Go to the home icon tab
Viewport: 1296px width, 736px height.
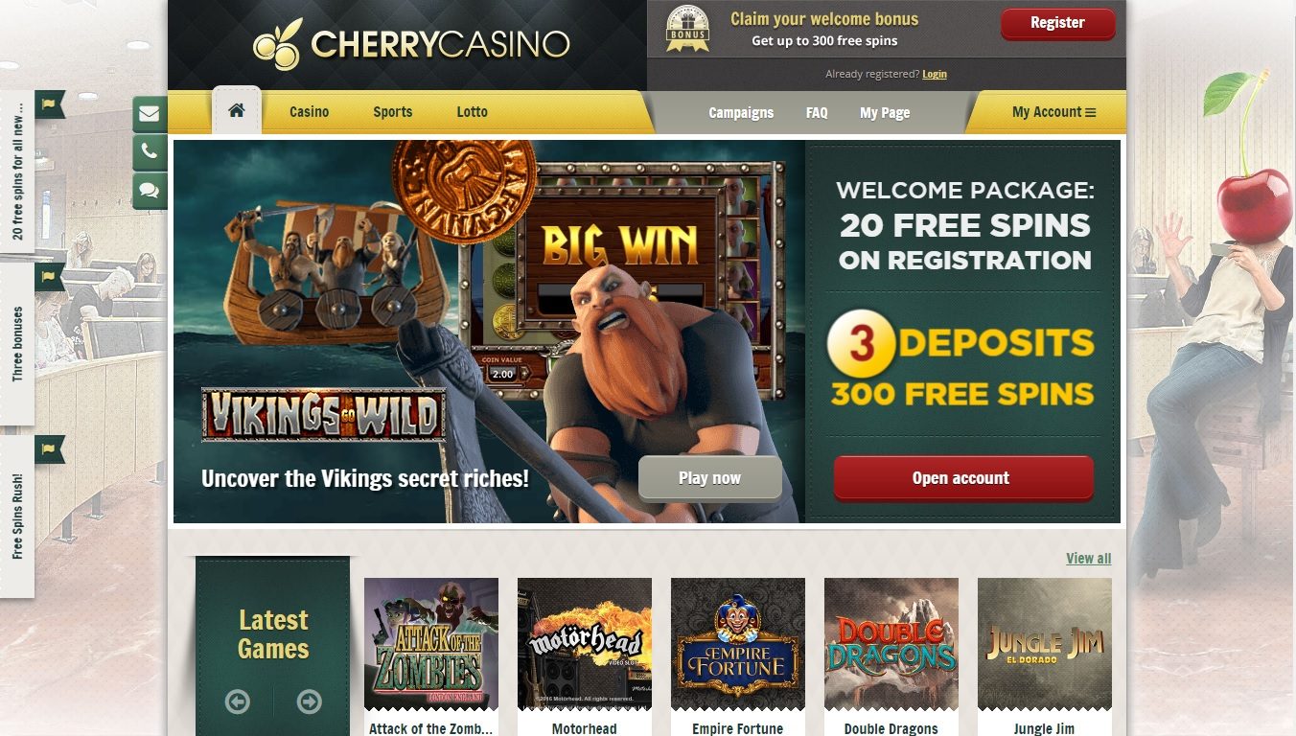tap(237, 111)
